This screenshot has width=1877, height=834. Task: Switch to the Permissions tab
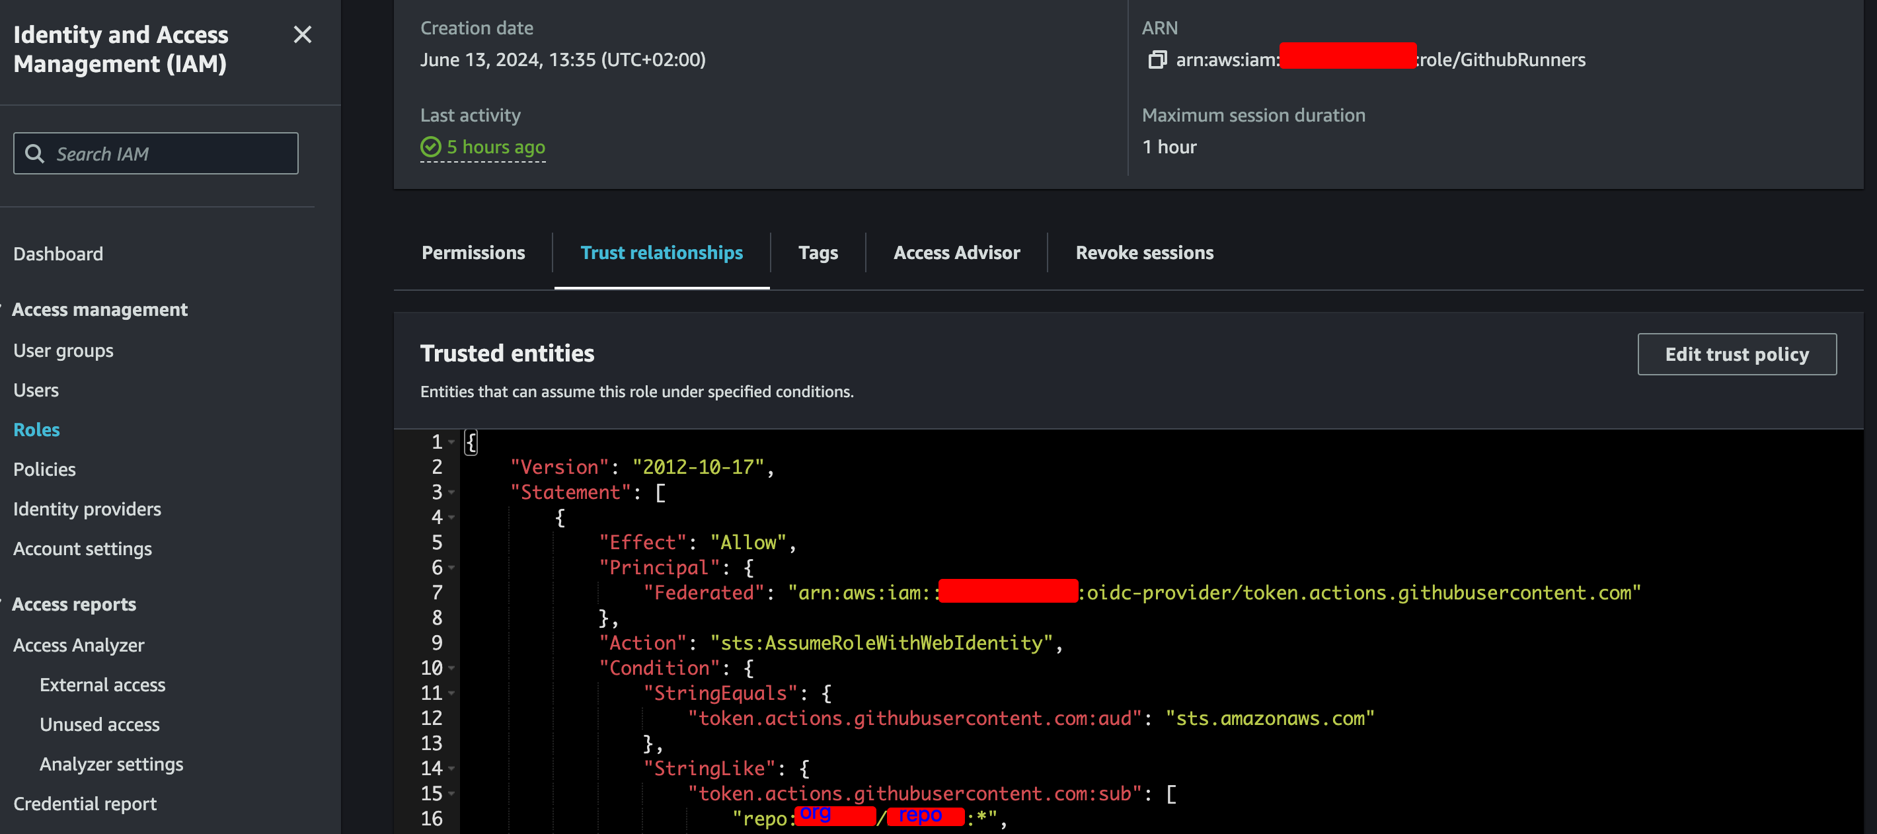click(474, 252)
